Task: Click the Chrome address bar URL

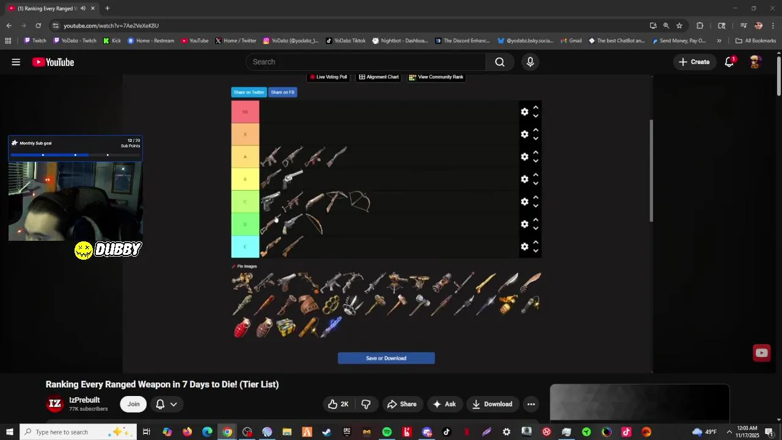Action: click(111, 26)
